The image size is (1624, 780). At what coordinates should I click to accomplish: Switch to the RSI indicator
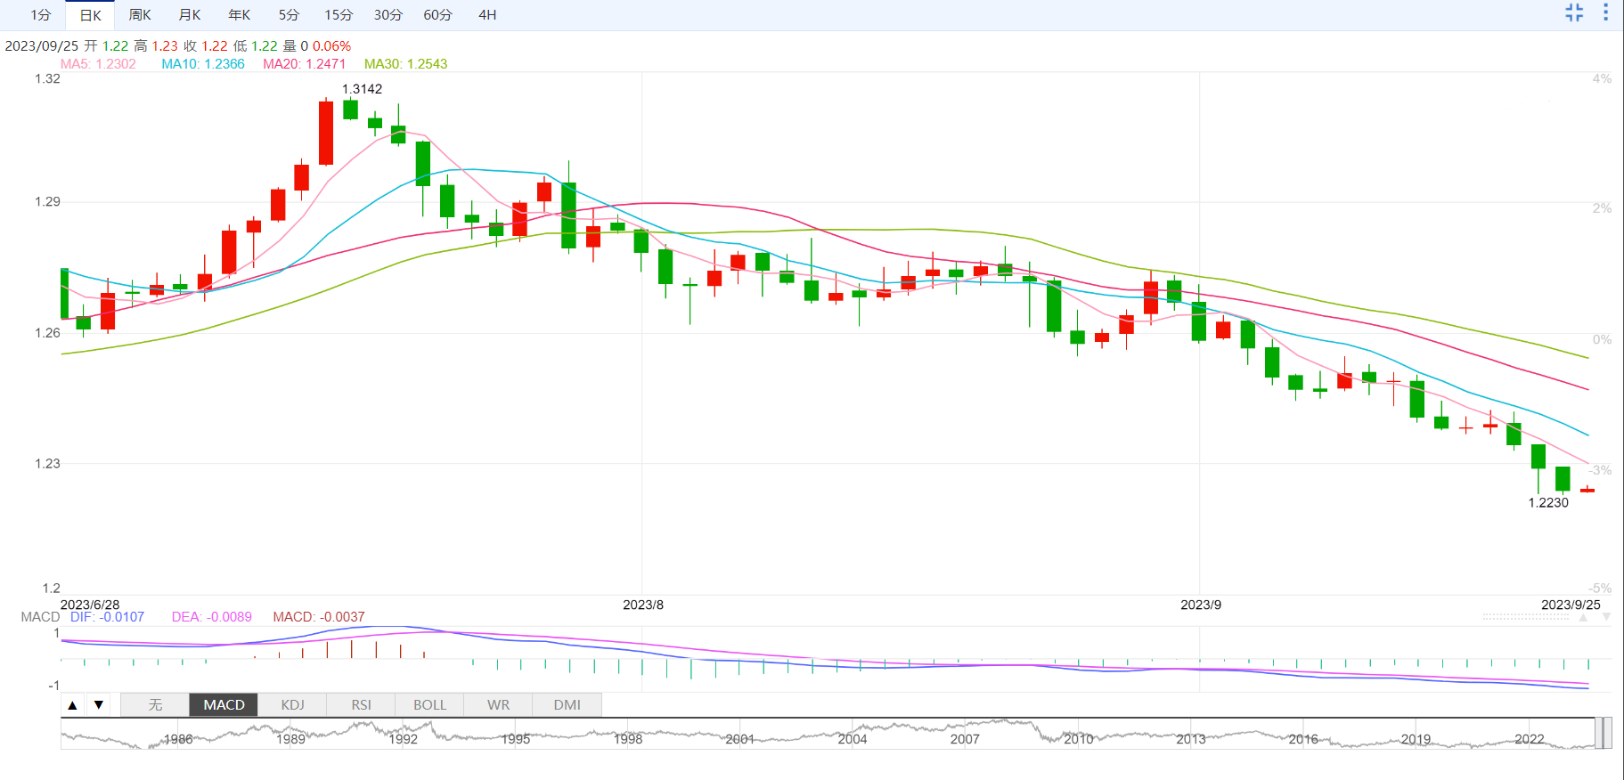[361, 705]
